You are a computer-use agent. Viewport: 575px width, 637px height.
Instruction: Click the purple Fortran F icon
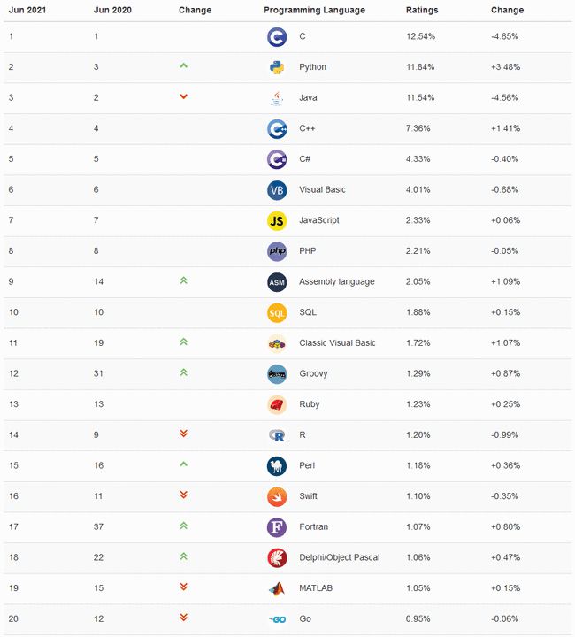[x=277, y=527]
